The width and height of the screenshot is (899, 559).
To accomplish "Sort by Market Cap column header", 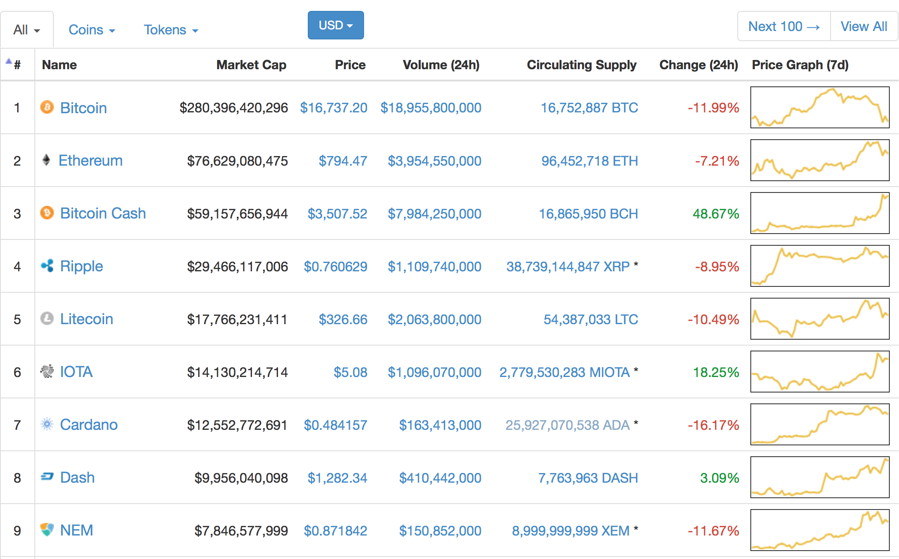I will click(251, 65).
